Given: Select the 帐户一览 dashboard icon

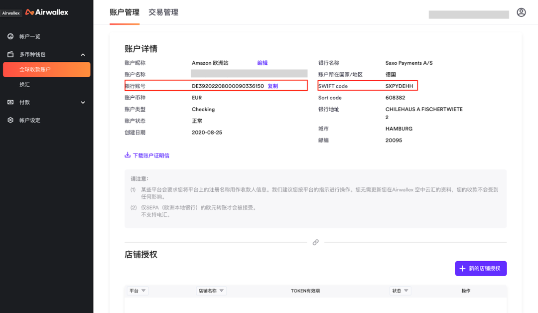Looking at the screenshot, I should [11, 36].
